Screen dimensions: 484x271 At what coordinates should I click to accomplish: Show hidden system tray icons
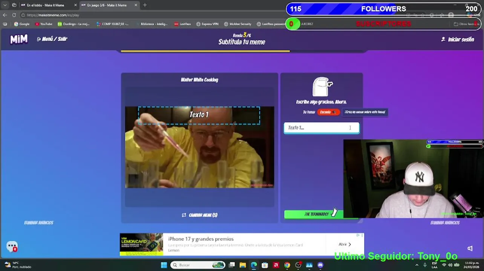point(417,265)
